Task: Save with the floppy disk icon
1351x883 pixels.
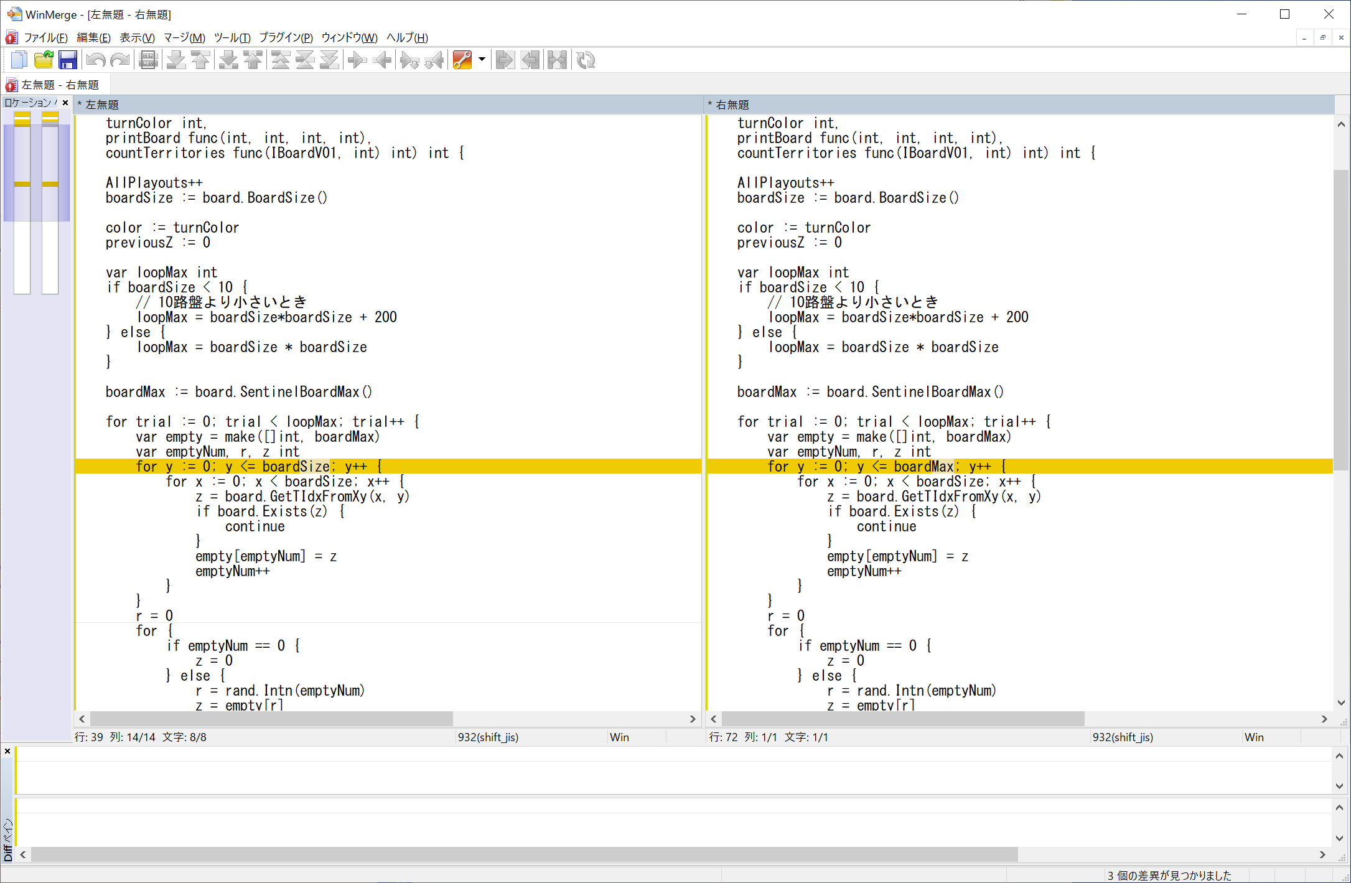Action: coord(67,60)
